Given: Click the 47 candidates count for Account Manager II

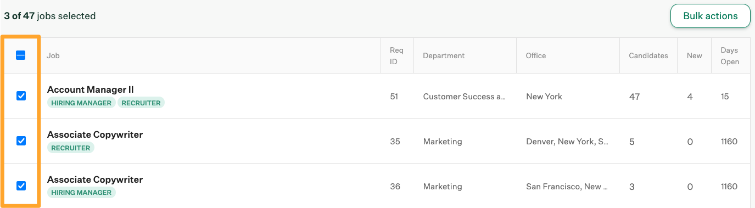Looking at the screenshot, I should (634, 97).
